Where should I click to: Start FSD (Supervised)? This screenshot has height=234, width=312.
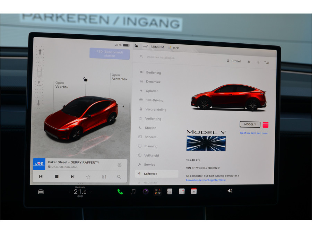(x=110, y=54)
